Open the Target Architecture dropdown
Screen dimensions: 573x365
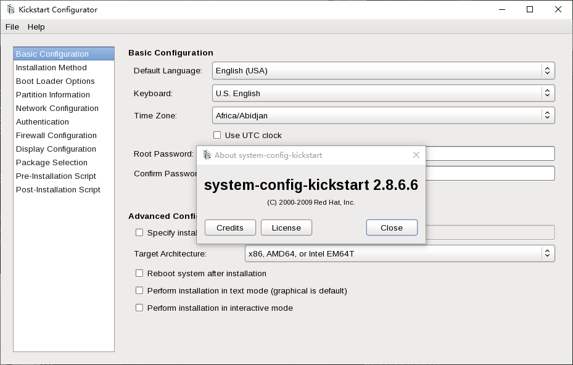(400, 253)
